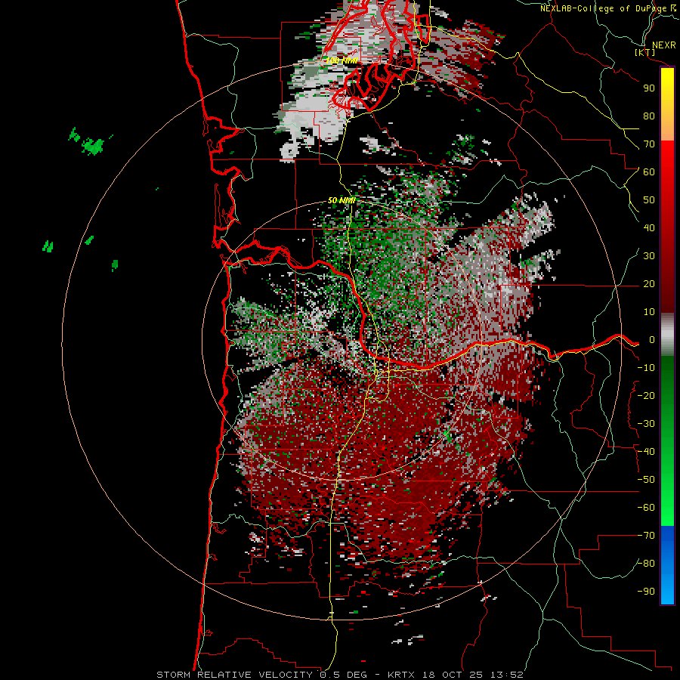The width and height of the screenshot is (680, 680).
Task: Click the positive "90" scale value
Action: coord(649,88)
